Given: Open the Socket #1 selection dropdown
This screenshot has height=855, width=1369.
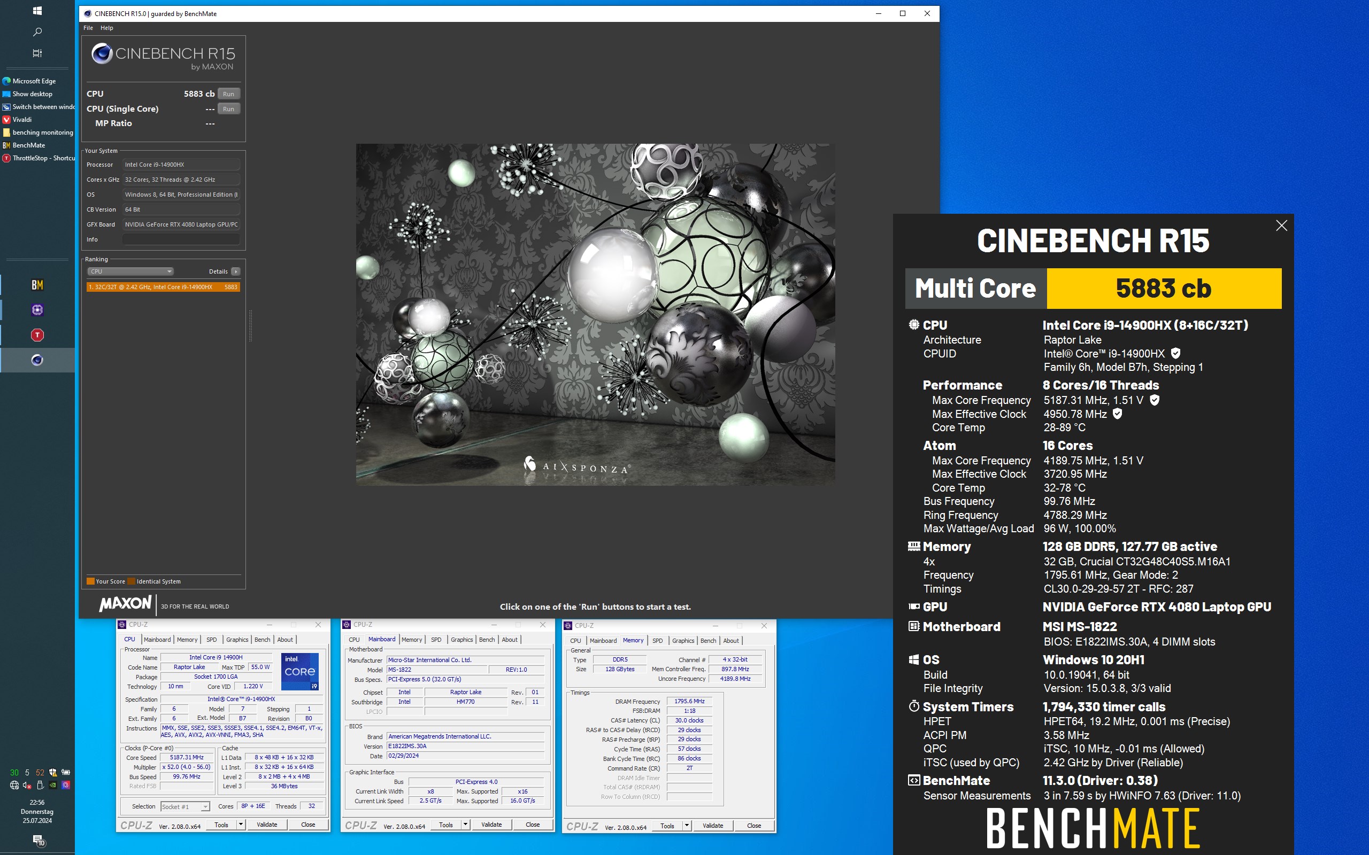Looking at the screenshot, I should tap(185, 806).
